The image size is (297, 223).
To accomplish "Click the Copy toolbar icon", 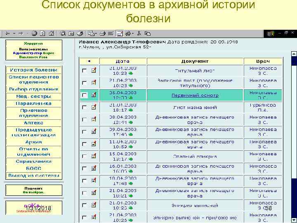I will pyautogui.click(x=148, y=33).
